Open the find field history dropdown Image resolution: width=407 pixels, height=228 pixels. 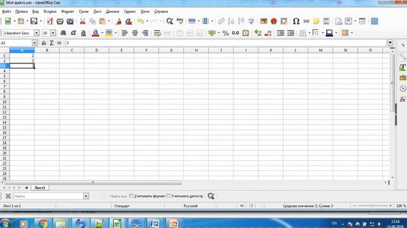pos(86,196)
